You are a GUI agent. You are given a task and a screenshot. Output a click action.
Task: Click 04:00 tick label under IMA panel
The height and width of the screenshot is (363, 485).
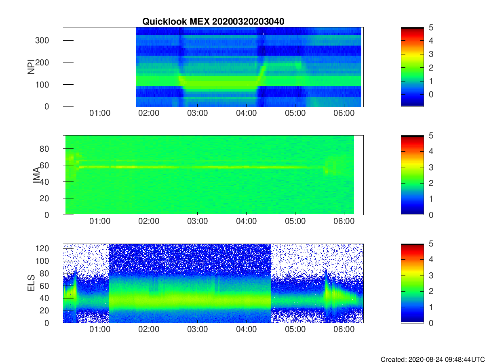pos(246,221)
